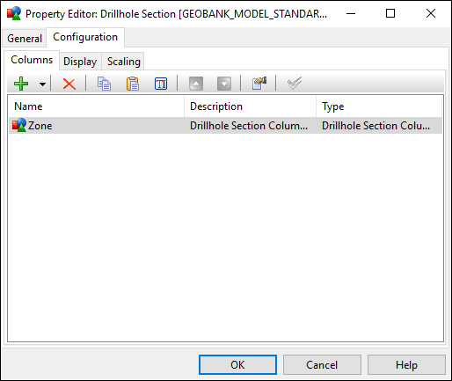
Task: Open the Properties icon in toolbar
Action: click(259, 84)
